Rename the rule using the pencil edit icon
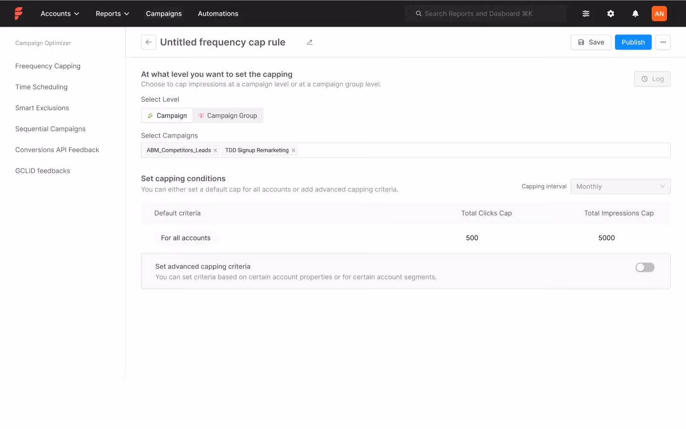The height and width of the screenshot is (429, 686). tap(310, 42)
